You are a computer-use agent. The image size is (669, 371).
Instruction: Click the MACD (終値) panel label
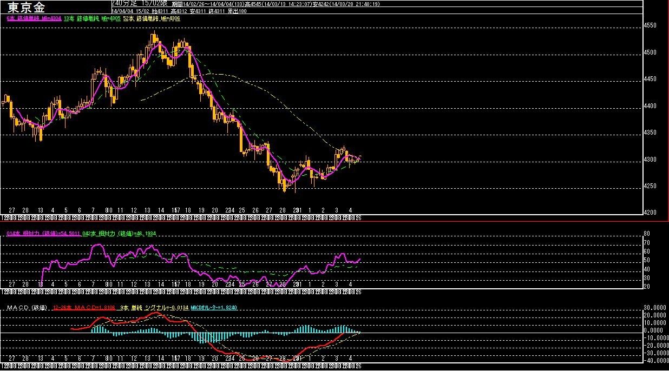click(x=28, y=308)
